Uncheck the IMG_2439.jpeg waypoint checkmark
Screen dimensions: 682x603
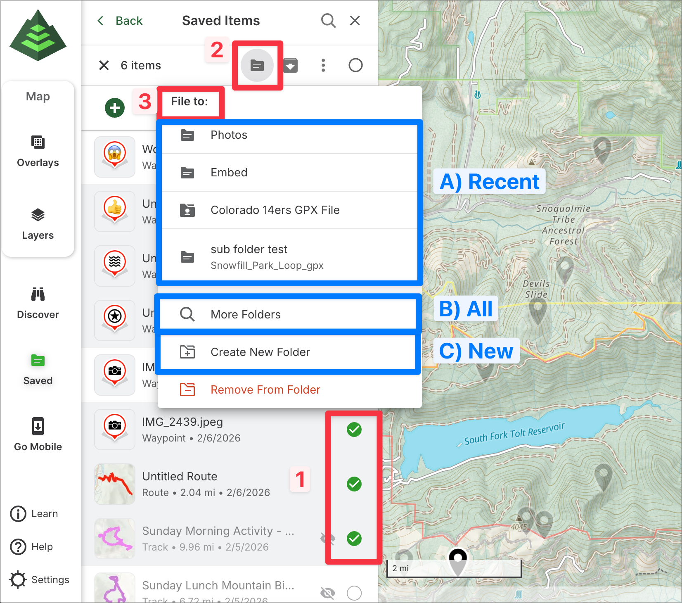click(x=354, y=430)
